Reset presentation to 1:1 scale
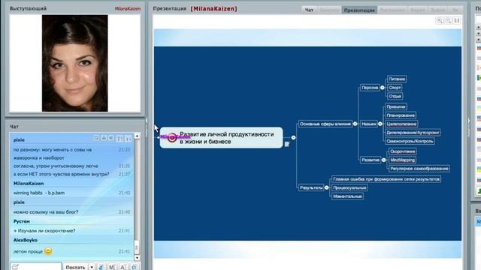This screenshot has width=481, height=270. click(457, 20)
